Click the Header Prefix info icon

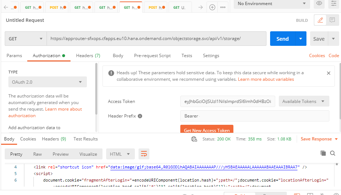140,116
